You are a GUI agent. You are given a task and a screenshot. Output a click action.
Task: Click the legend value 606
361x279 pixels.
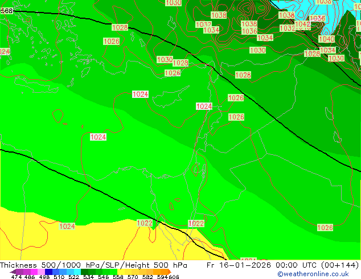[174, 277]
